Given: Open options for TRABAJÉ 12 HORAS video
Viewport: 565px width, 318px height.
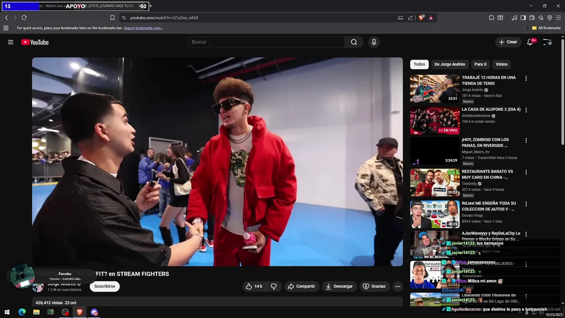Looking at the screenshot, I should tap(526, 78).
